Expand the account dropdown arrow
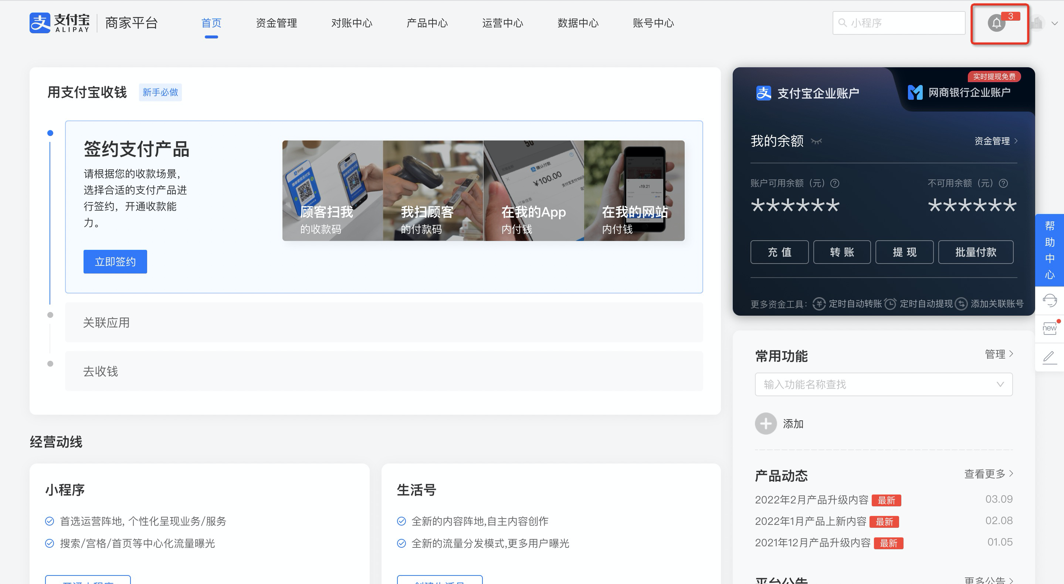The image size is (1064, 584). [1054, 24]
